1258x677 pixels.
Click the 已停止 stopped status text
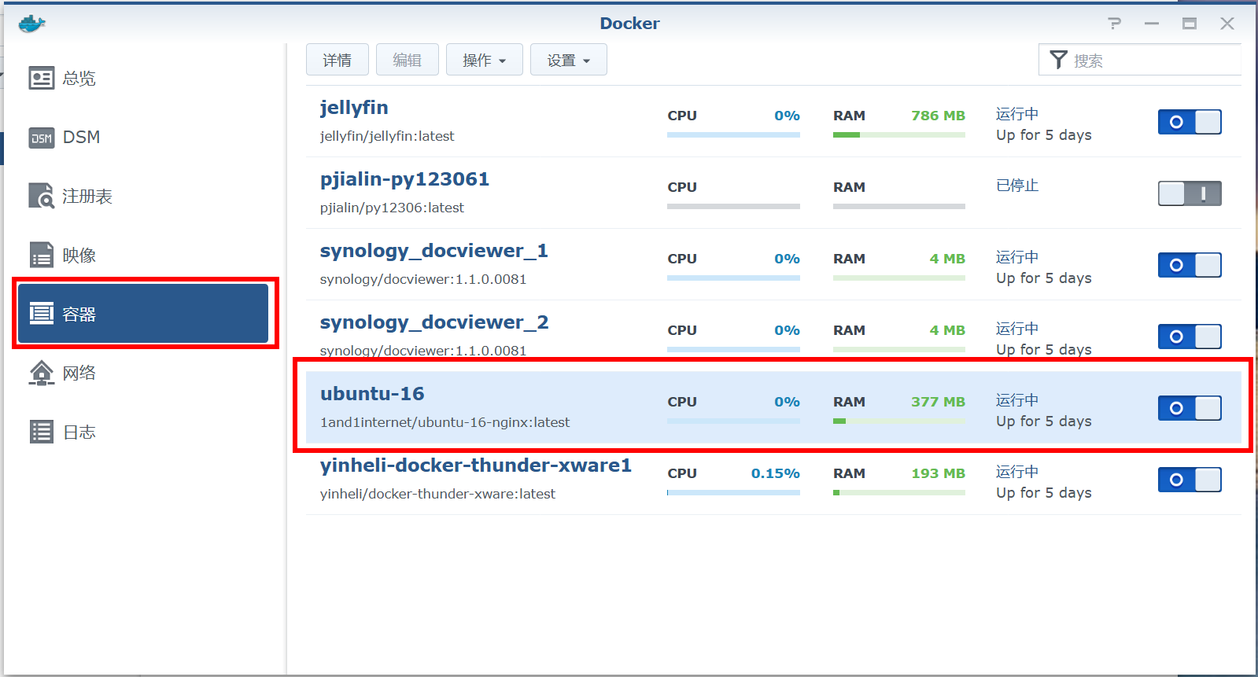coord(1017,186)
